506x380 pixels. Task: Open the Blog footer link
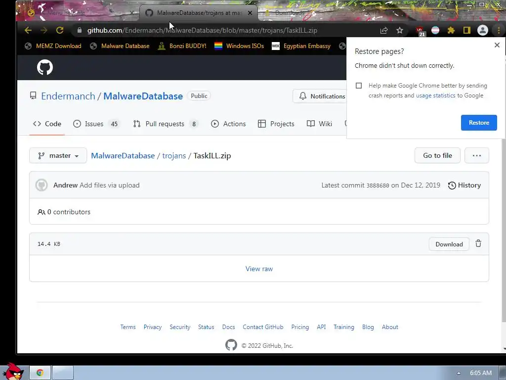[x=368, y=327]
